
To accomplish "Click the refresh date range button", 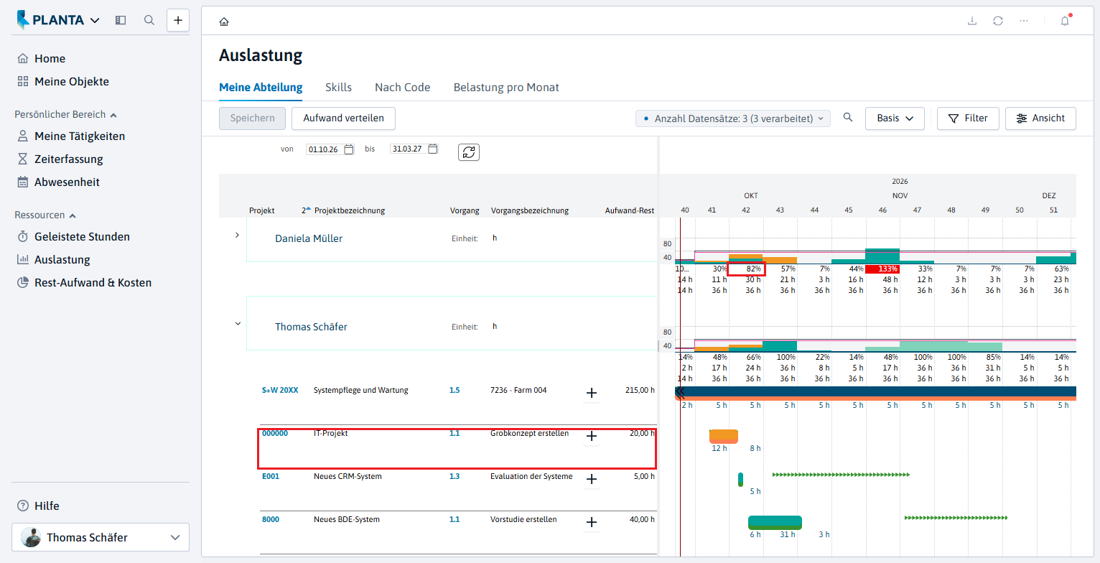I will (x=469, y=152).
